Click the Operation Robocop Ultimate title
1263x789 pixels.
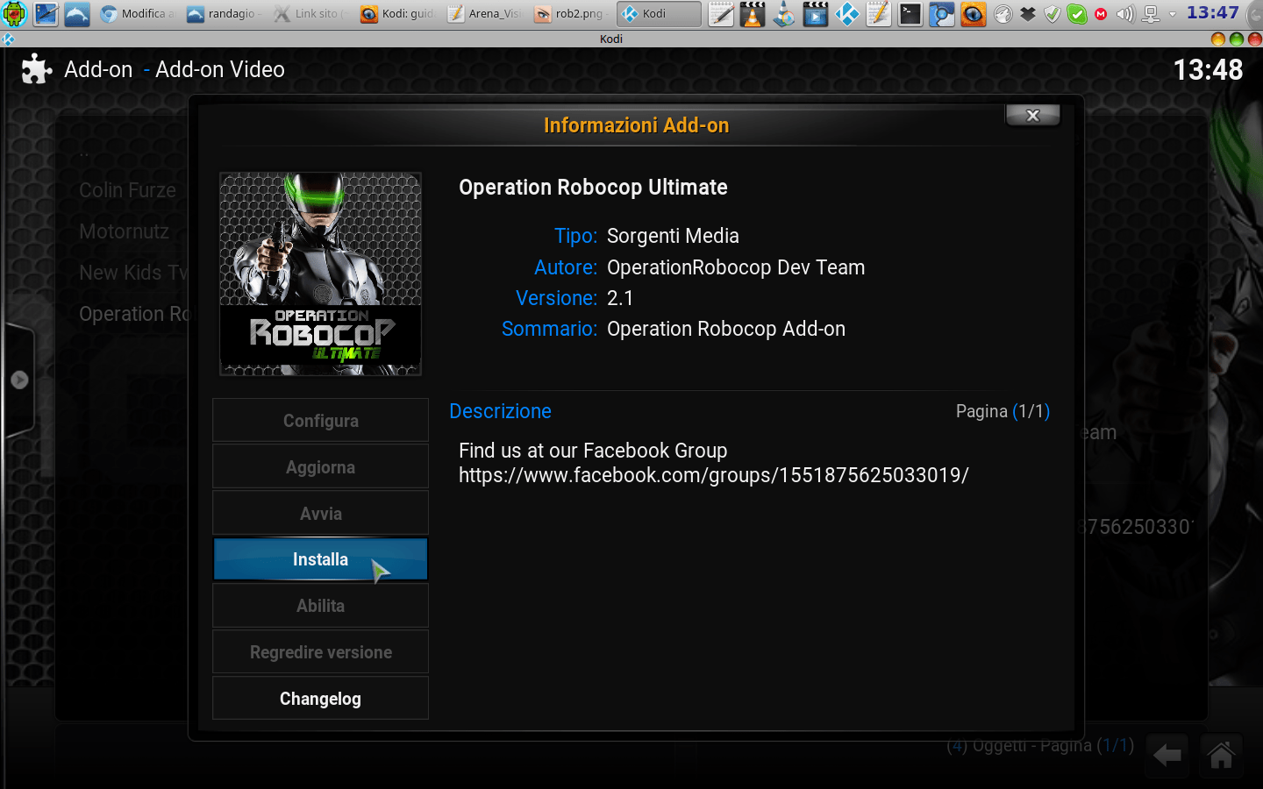[593, 188]
